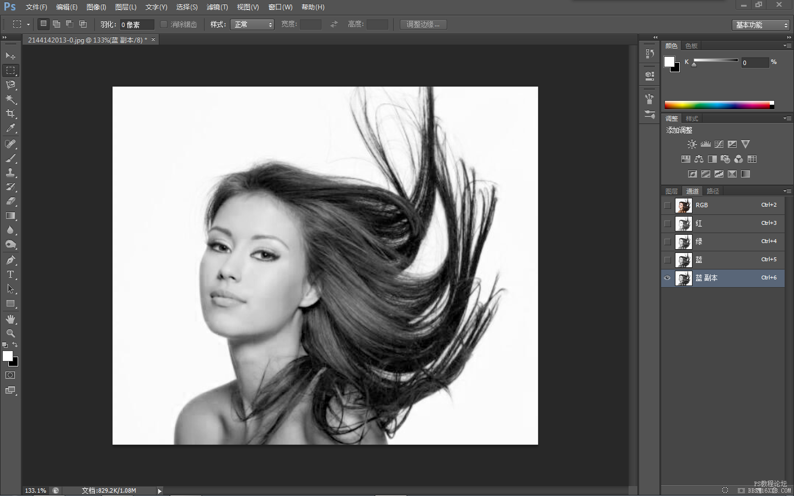Expand the icon panel dock
This screenshot has width=794, height=496.
655,37
